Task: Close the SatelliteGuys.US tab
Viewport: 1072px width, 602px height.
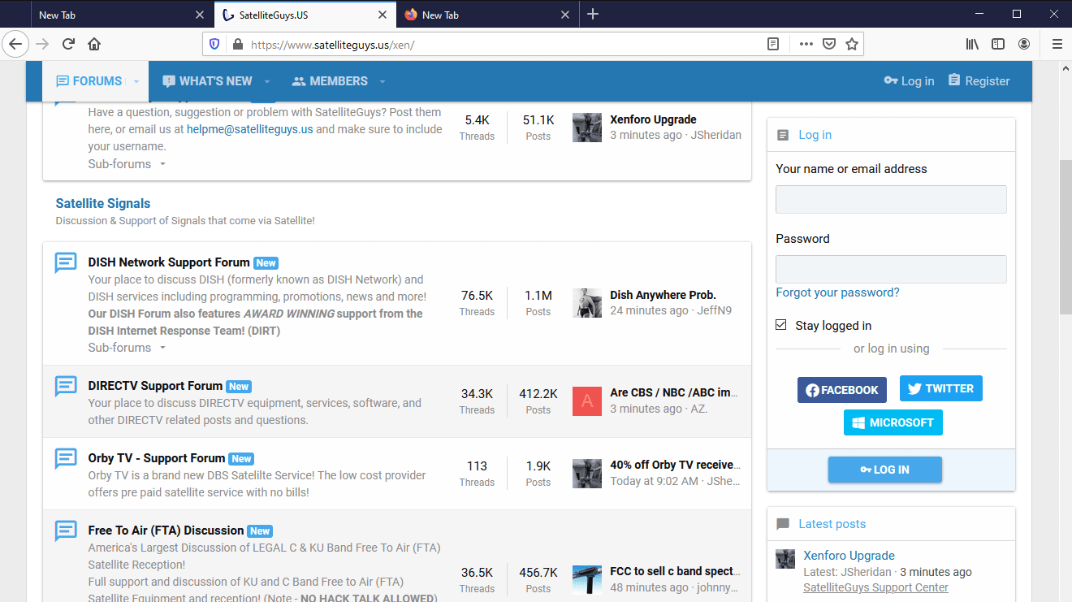Action: point(383,15)
